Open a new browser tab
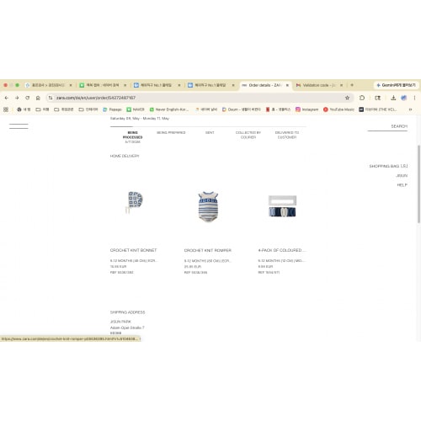This screenshot has width=421, height=421. [352, 85]
